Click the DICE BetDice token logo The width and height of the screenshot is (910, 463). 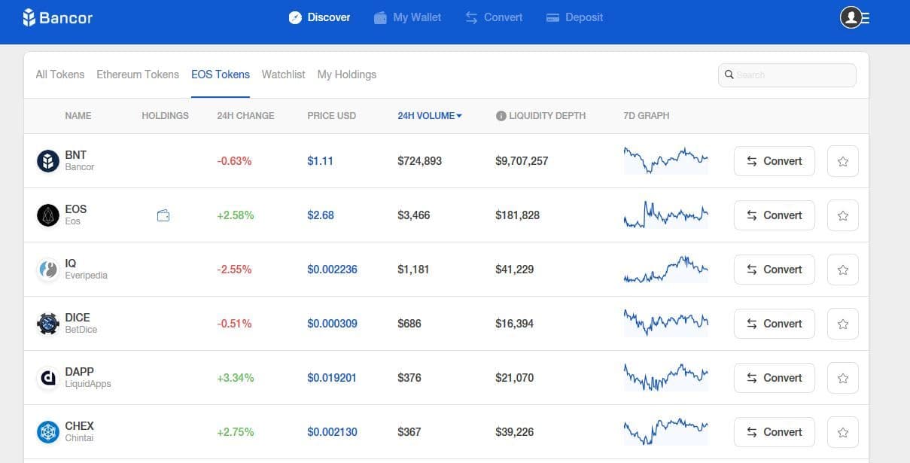pyautogui.click(x=48, y=324)
